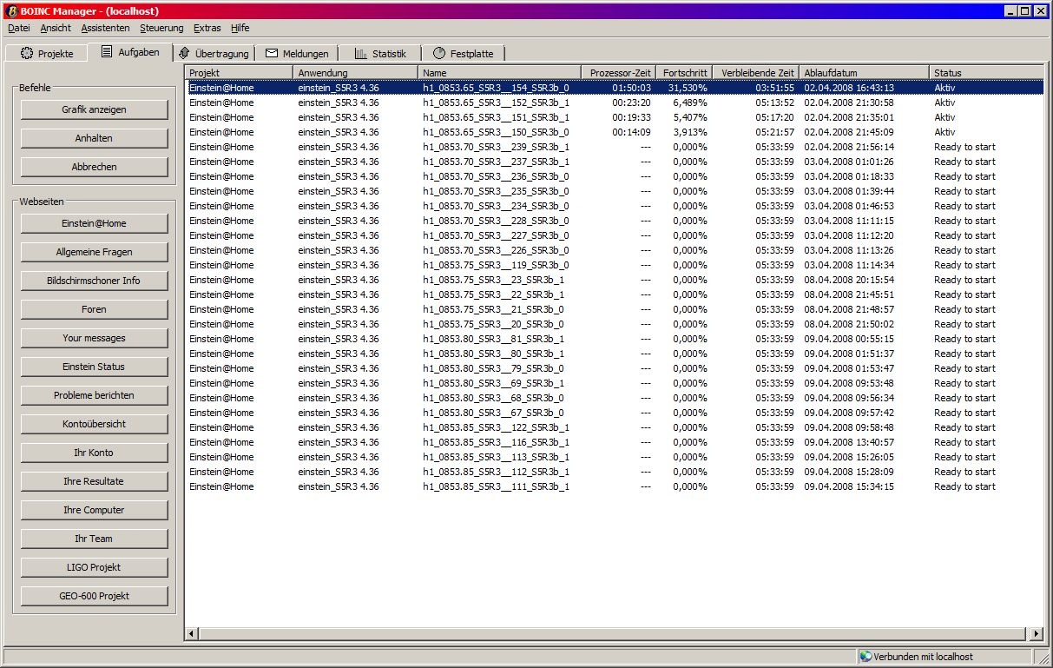
Task: Sort by the Projekt column header
Action: (x=240, y=73)
